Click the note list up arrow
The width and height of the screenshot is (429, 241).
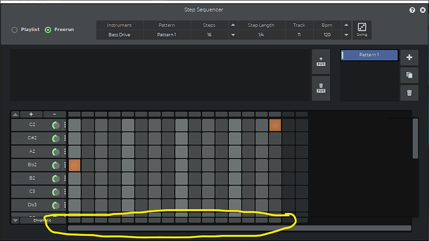[16, 114]
